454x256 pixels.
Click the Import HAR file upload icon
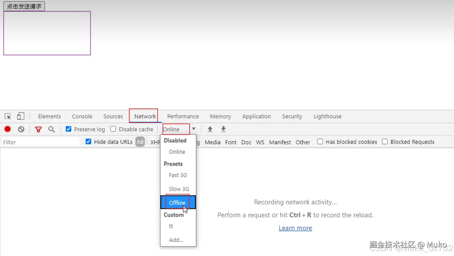coord(210,129)
